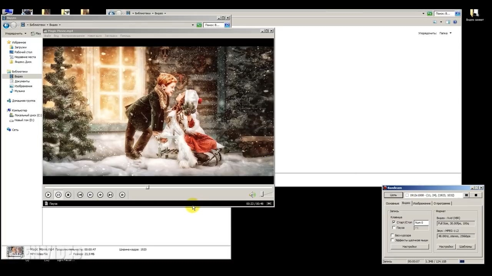Open the Загрузки folder
Screen dimensions: 492x276
tap(20, 47)
